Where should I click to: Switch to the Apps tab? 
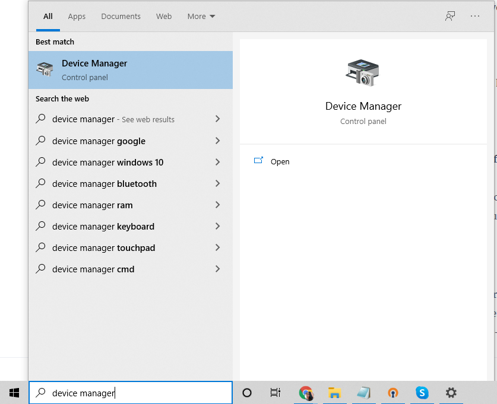point(77,16)
